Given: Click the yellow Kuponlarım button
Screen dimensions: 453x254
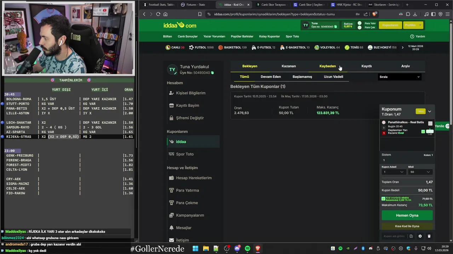Looking at the screenshot, I should [390, 25].
